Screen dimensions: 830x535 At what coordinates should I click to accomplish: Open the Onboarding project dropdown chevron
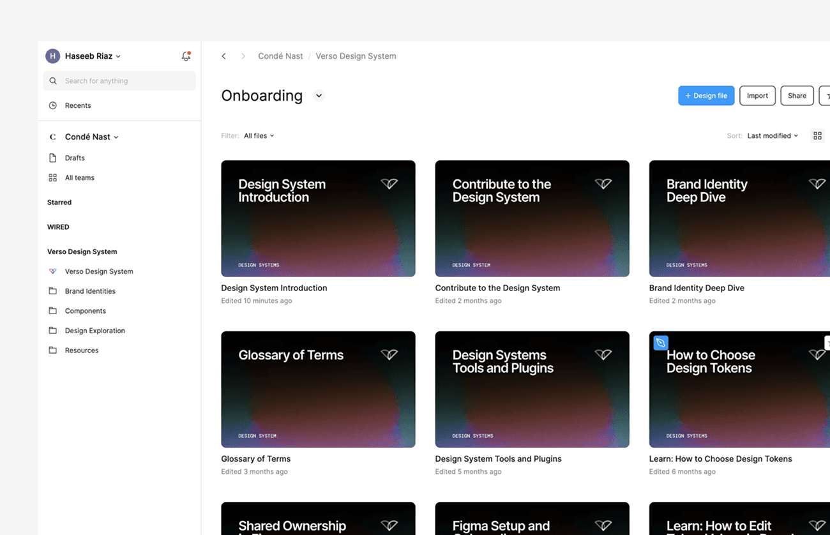(319, 96)
